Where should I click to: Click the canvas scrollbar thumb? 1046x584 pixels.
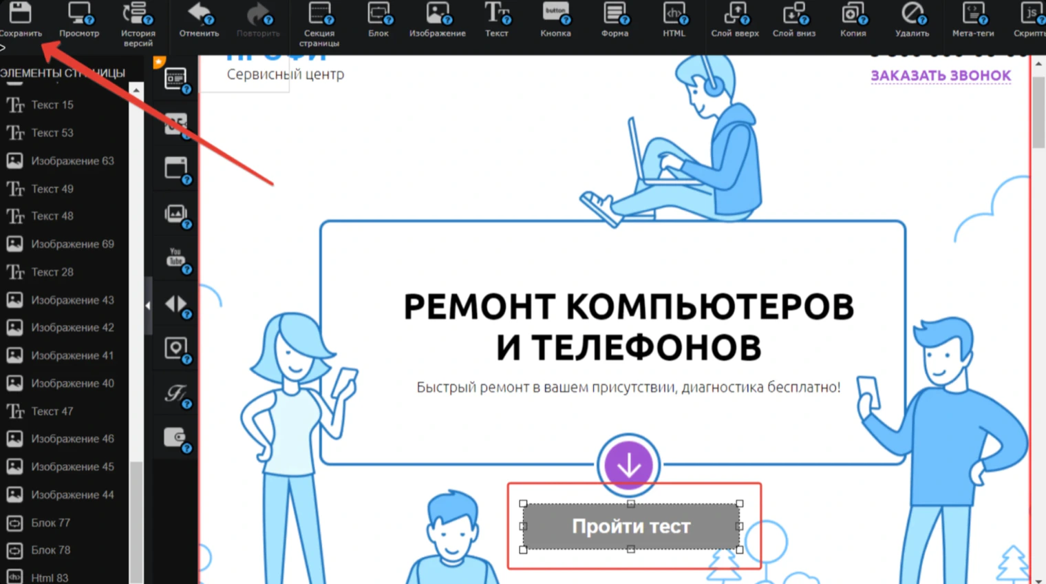coord(1038,112)
